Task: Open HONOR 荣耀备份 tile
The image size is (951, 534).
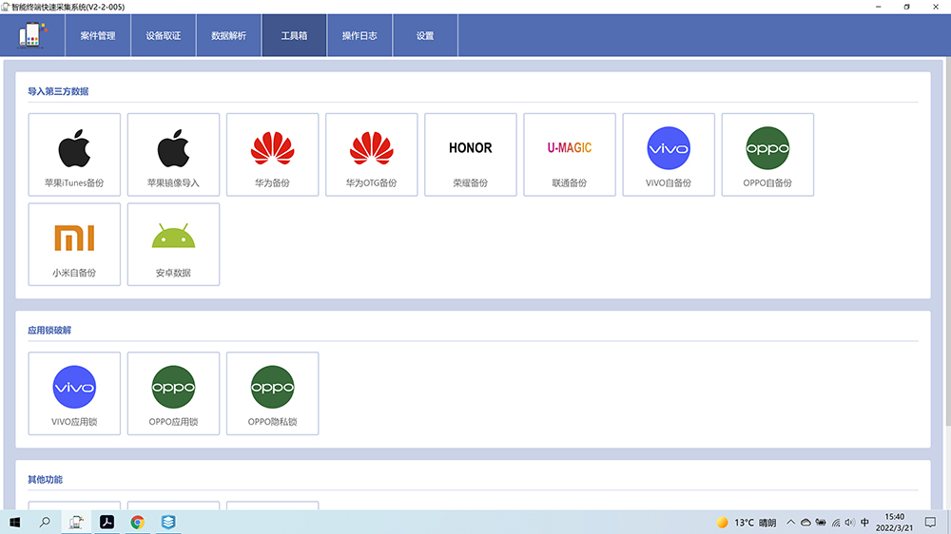Action: pos(471,155)
